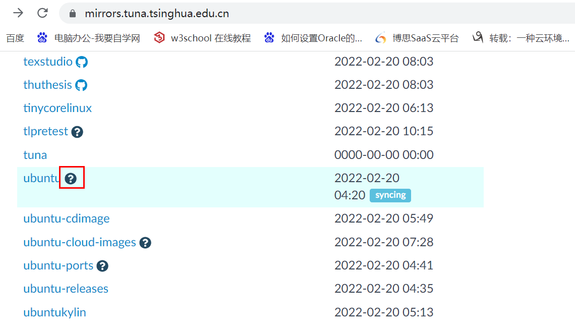
Task: Open the ubuntukylin mirror link
Action: (54, 312)
